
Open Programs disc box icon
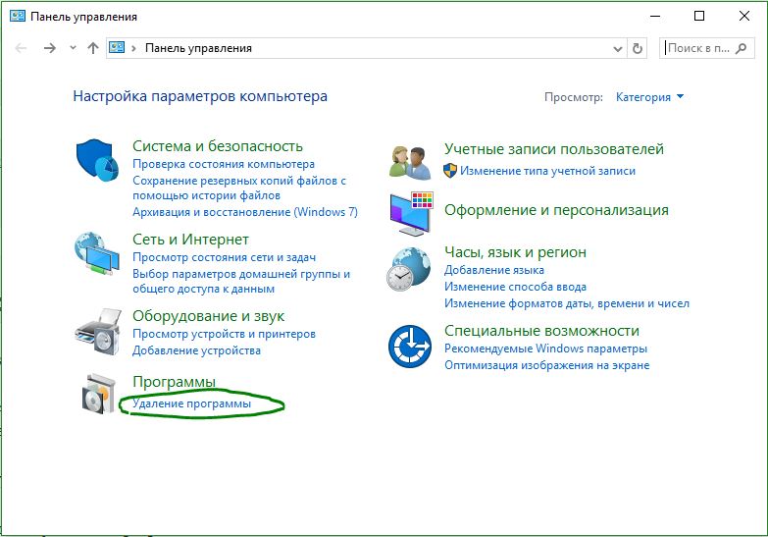pos(99,394)
